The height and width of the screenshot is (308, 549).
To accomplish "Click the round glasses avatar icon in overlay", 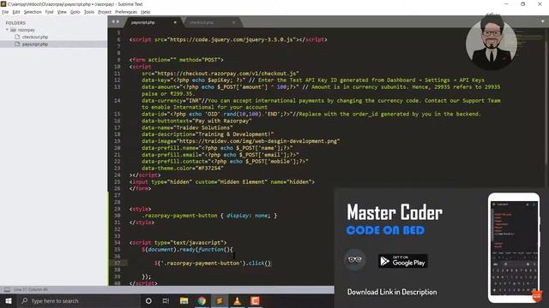I will click(354, 259).
